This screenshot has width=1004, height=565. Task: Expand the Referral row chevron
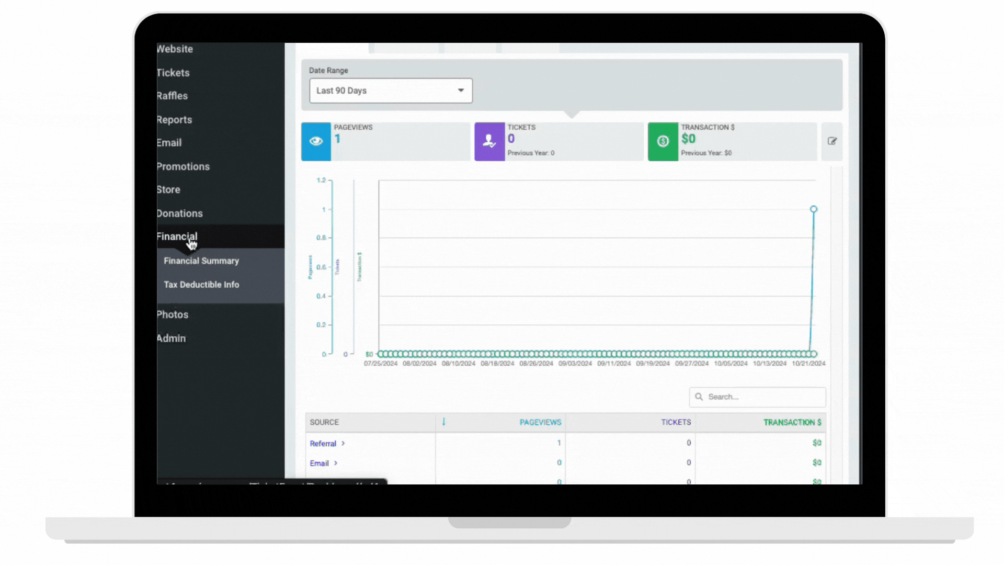343,444
